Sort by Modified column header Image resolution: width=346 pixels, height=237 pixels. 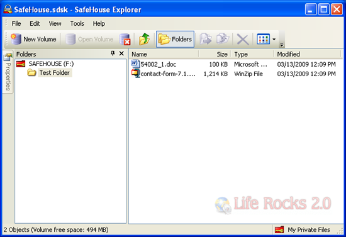tap(307, 54)
